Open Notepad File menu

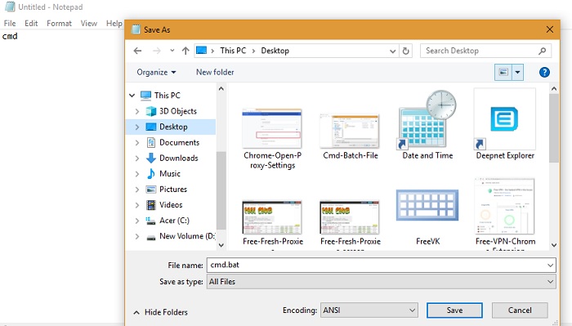10,24
